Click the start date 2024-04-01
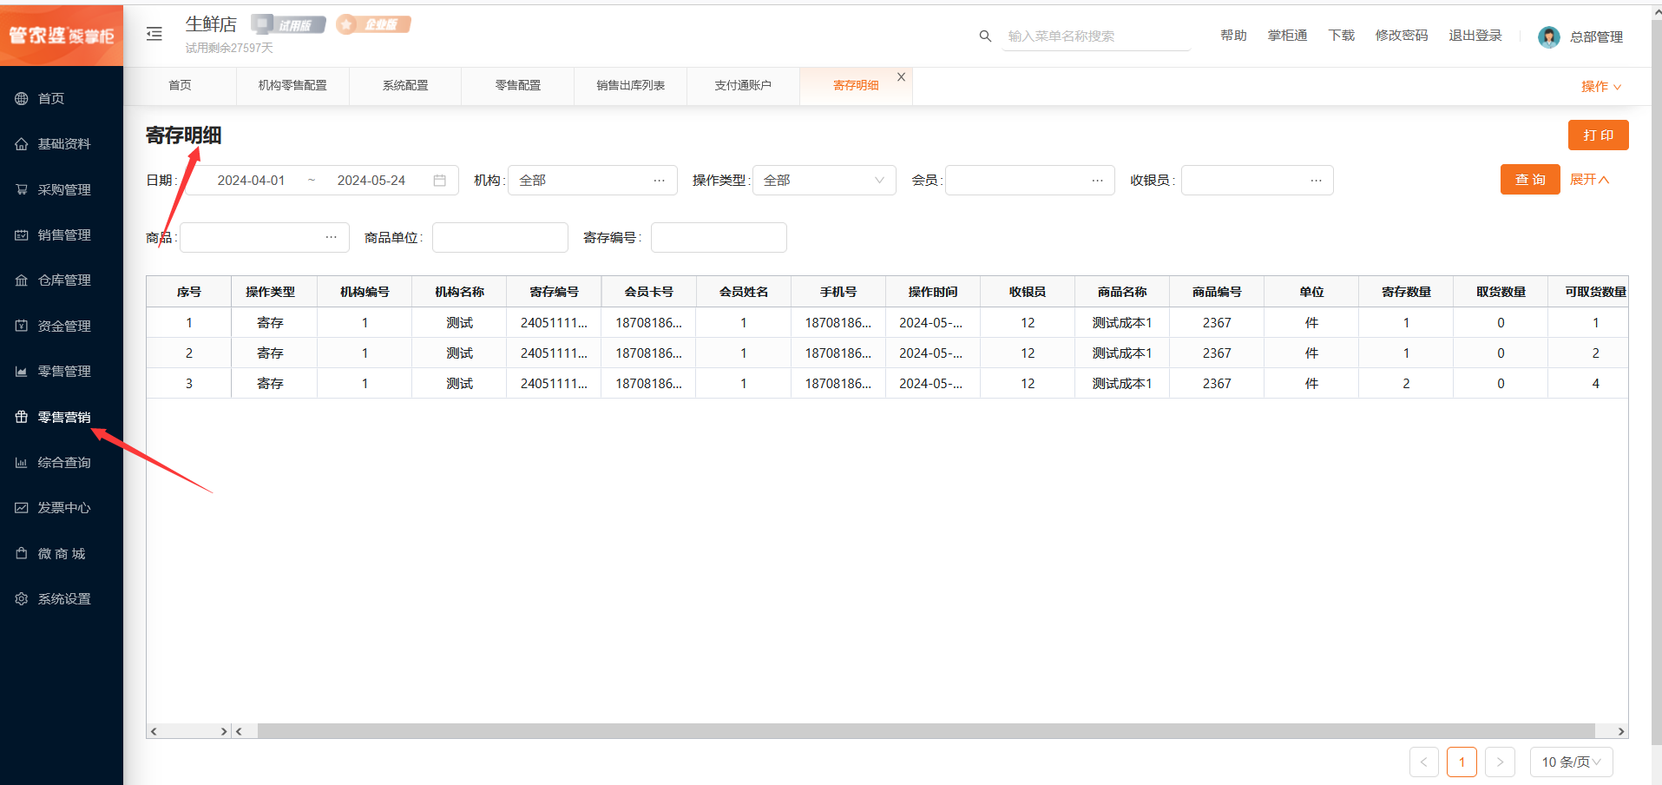 click(251, 181)
